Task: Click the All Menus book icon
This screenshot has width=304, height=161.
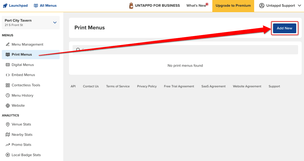Action: point(36,6)
